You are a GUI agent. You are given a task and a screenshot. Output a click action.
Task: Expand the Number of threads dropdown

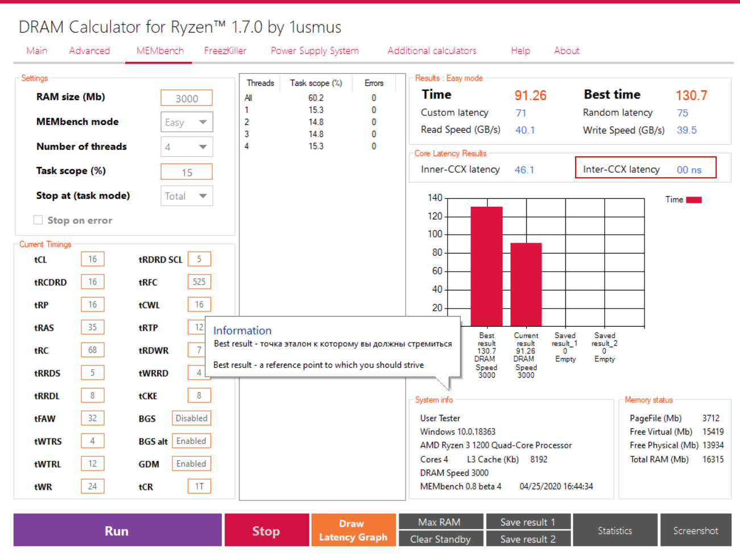pos(187,147)
